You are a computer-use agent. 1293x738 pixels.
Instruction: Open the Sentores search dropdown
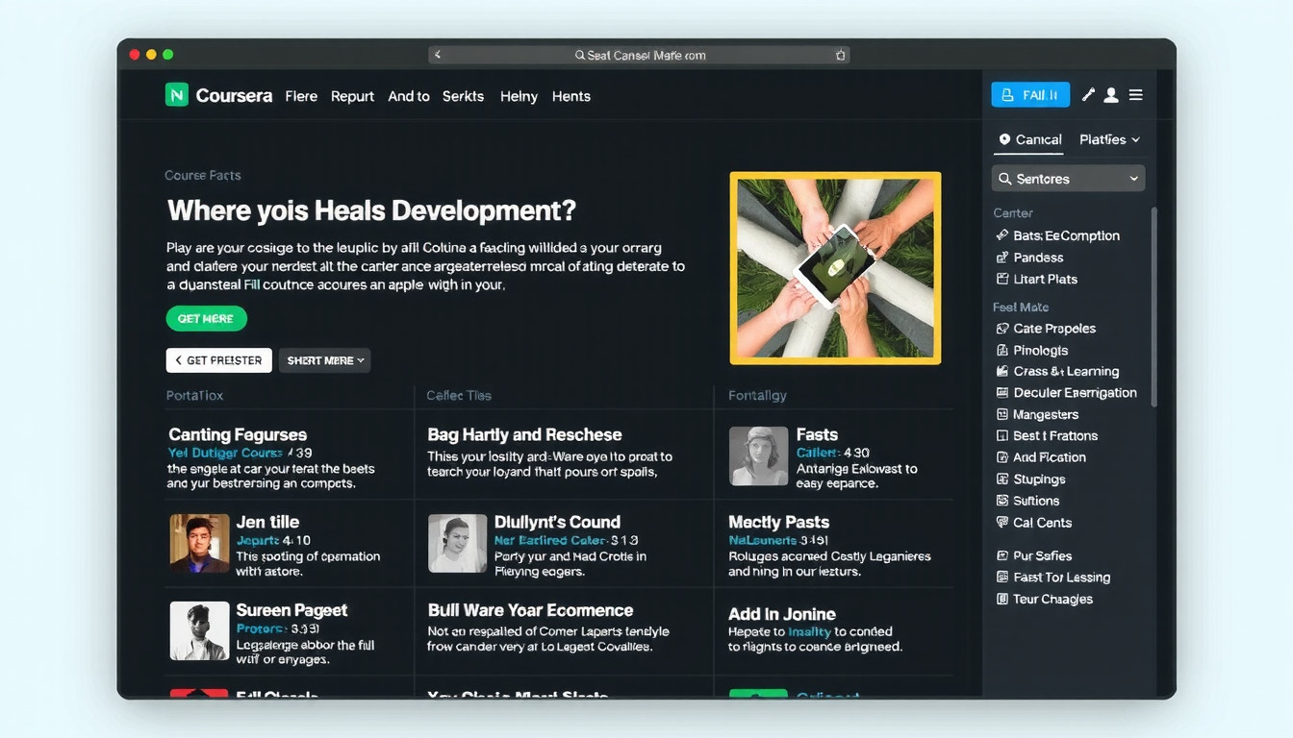(1068, 179)
